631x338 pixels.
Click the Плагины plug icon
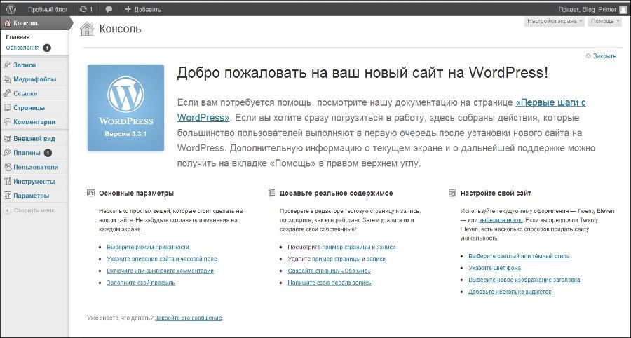tap(7, 153)
